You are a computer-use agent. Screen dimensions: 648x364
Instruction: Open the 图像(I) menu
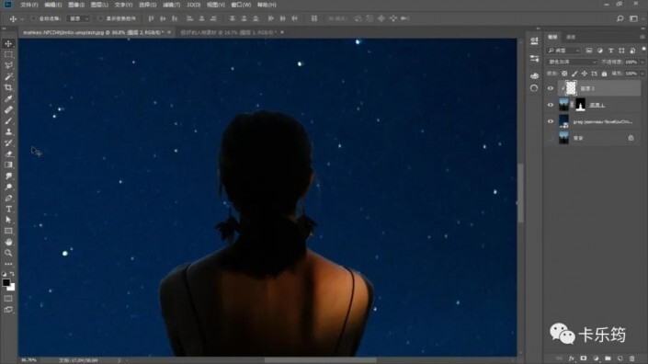[76, 5]
